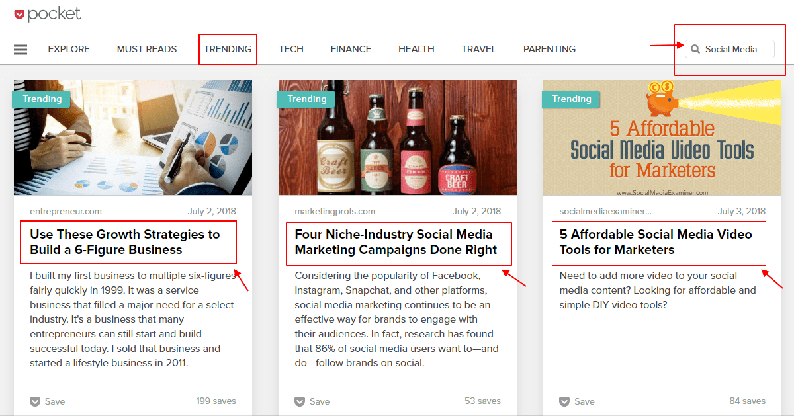This screenshot has width=794, height=416.
Task: Click '84 saves' count
Action: (748, 401)
